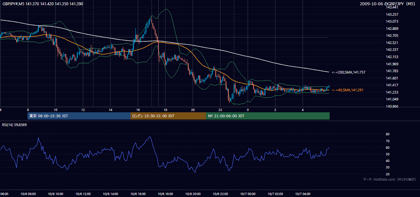Click price axis value 140.866
The width and height of the screenshot is (420, 197).
(x=392, y=106)
